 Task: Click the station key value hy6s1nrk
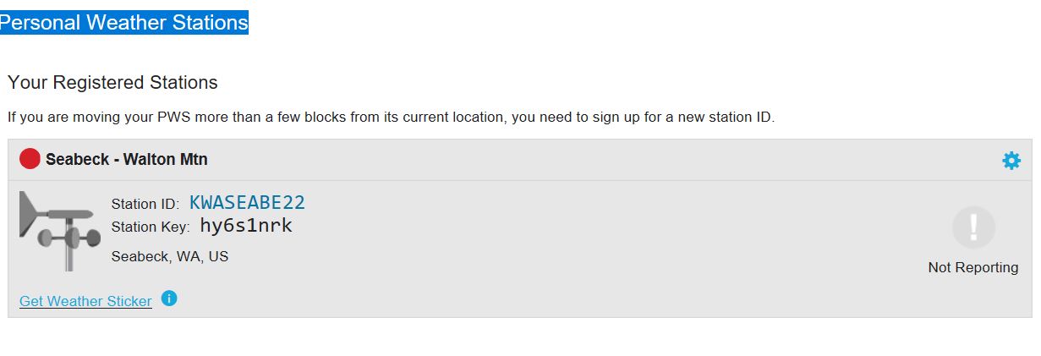tap(246, 225)
